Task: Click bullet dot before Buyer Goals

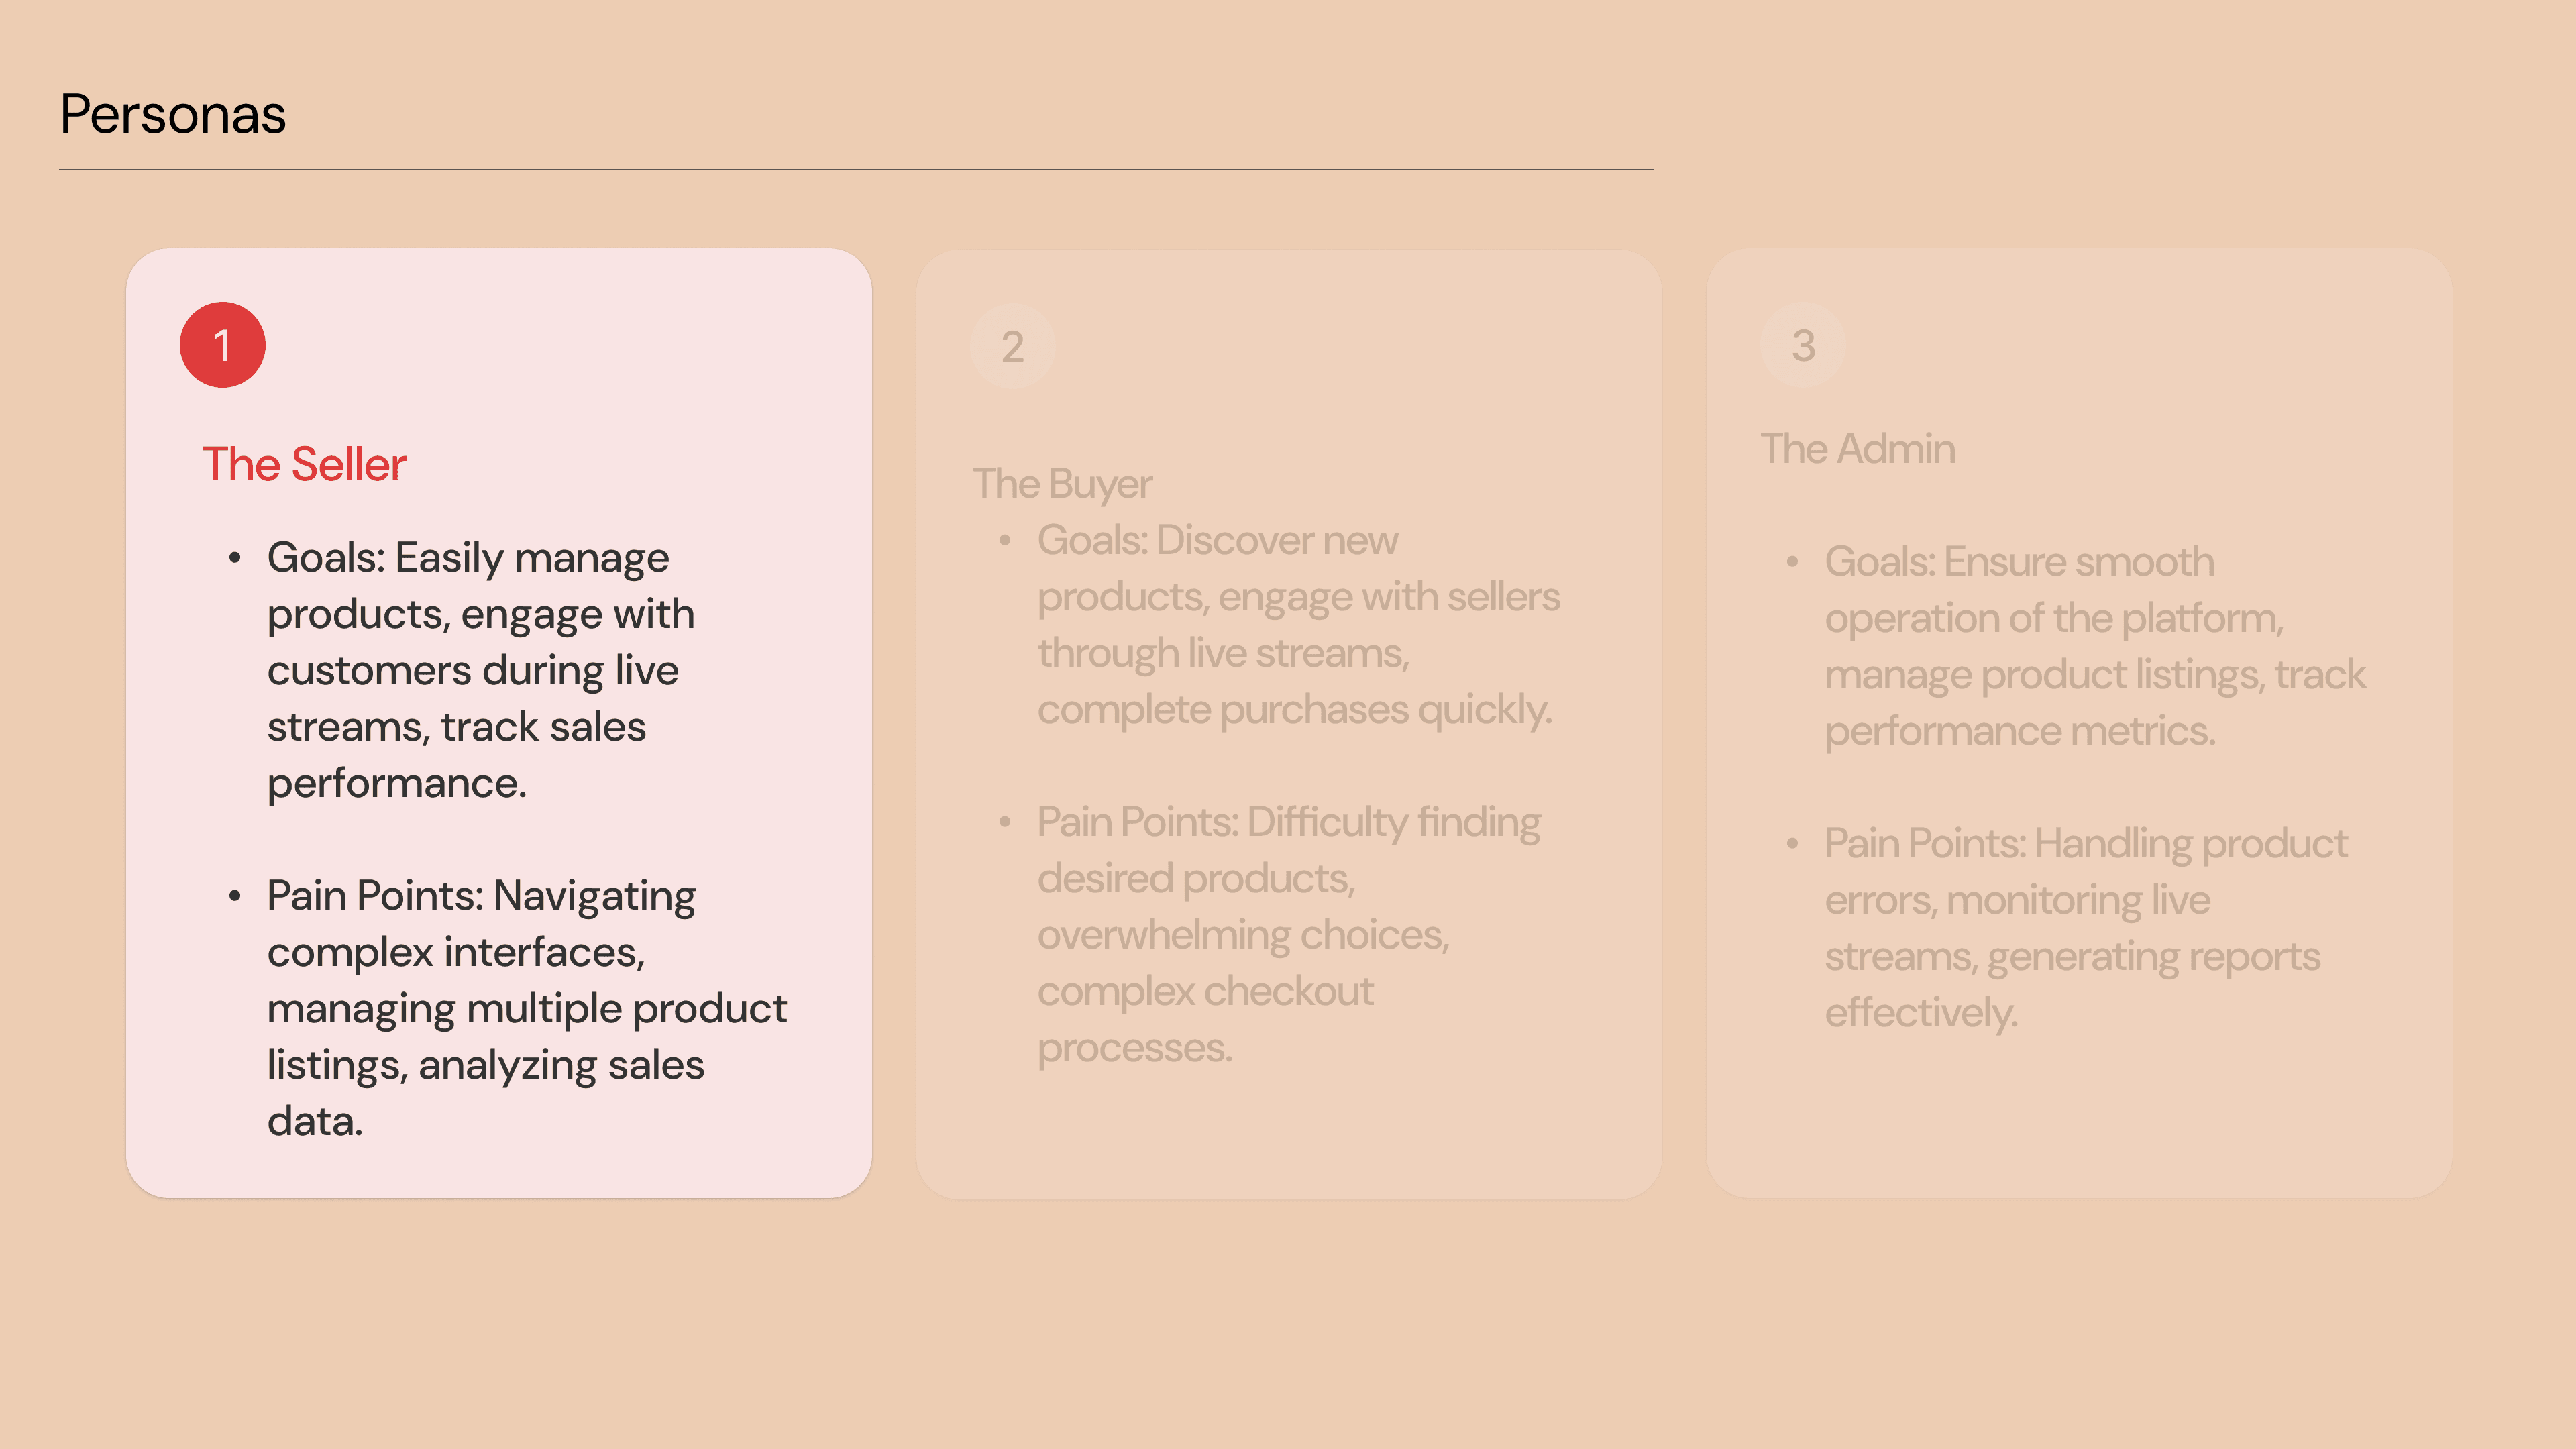Action: coord(1005,541)
